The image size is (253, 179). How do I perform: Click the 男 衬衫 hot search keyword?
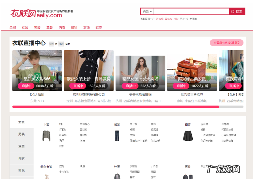click(184, 19)
